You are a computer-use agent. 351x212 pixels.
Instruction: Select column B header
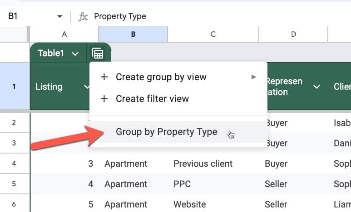(x=133, y=34)
